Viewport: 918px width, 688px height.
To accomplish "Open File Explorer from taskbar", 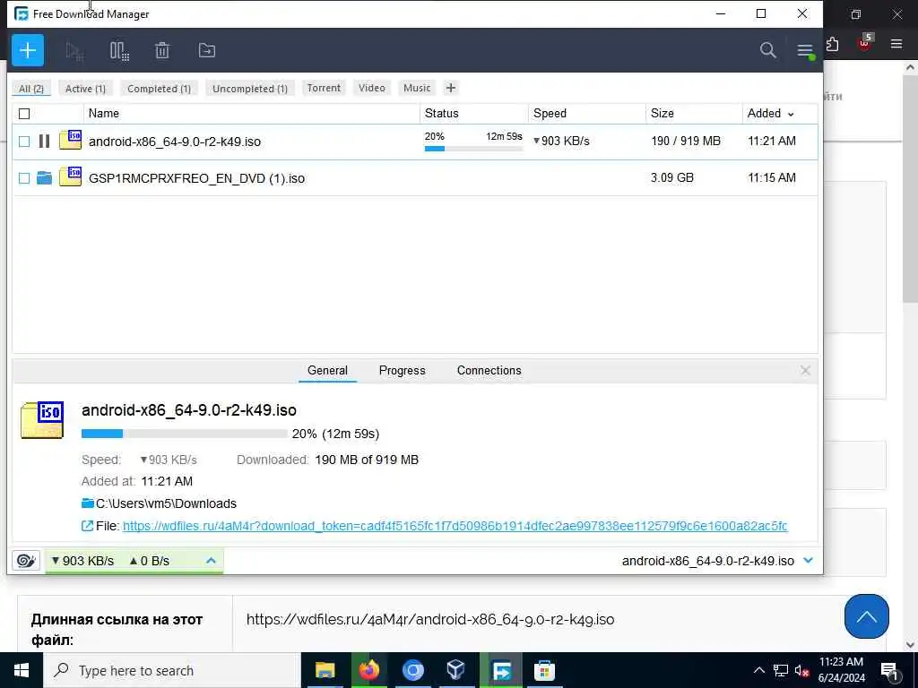I will [325, 670].
